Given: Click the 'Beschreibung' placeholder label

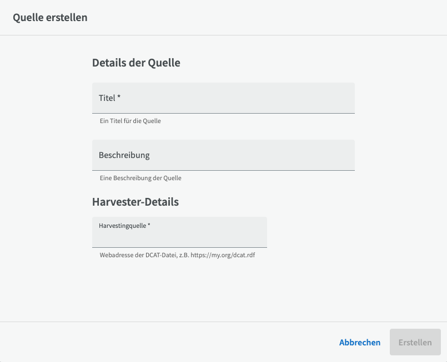Looking at the screenshot, I should point(124,155).
